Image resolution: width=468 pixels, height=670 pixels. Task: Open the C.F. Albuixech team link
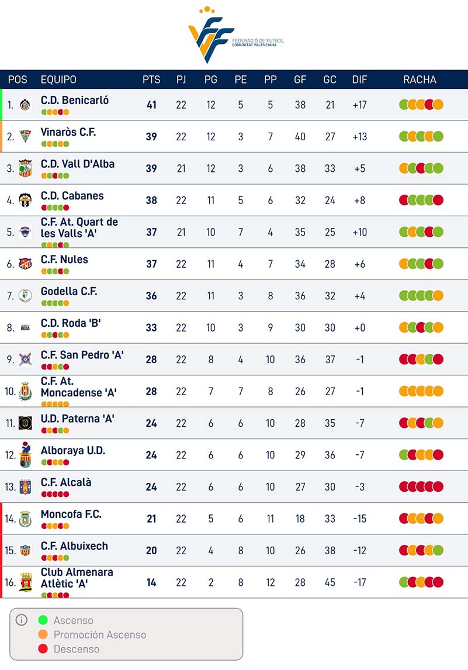click(74, 545)
